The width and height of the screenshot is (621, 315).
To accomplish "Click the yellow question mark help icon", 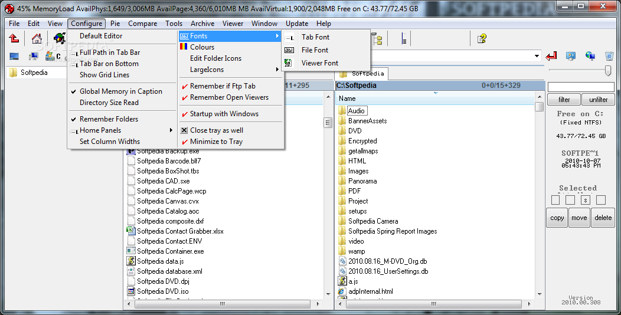I will (482, 39).
